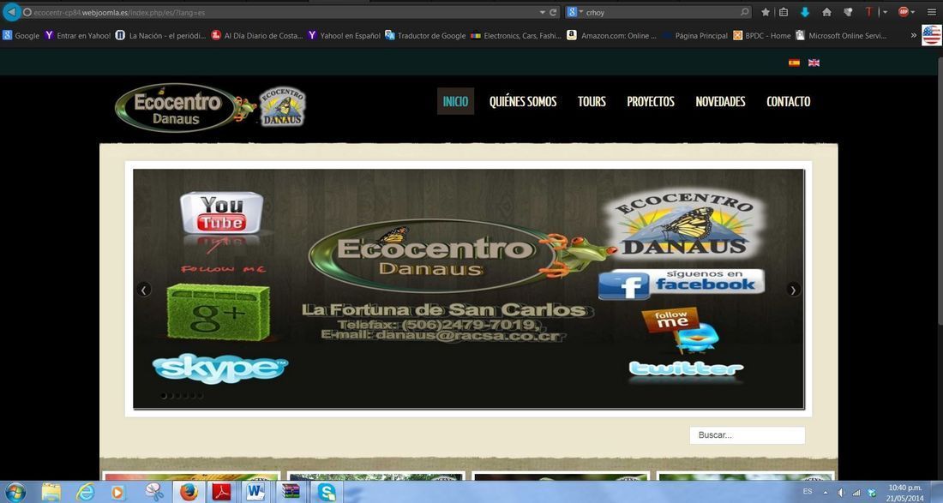Viewport: 943px width, 503px height.
Task: Open the Google bookmark
Action: coord(21,36)
